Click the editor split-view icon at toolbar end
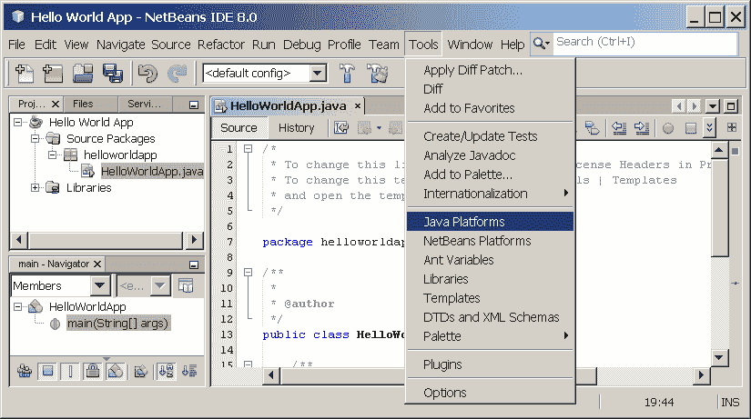The width and height of the screenshot is (751, 419). [731, 127]
